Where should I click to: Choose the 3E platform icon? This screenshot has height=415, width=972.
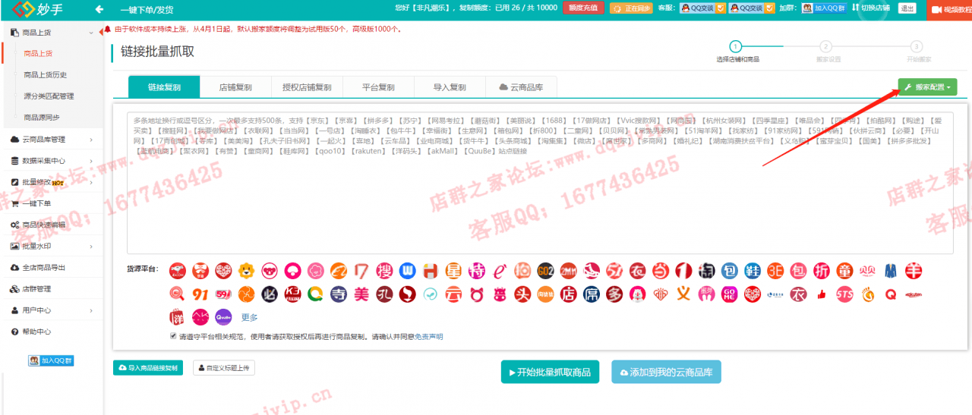(x=776, y=270)
